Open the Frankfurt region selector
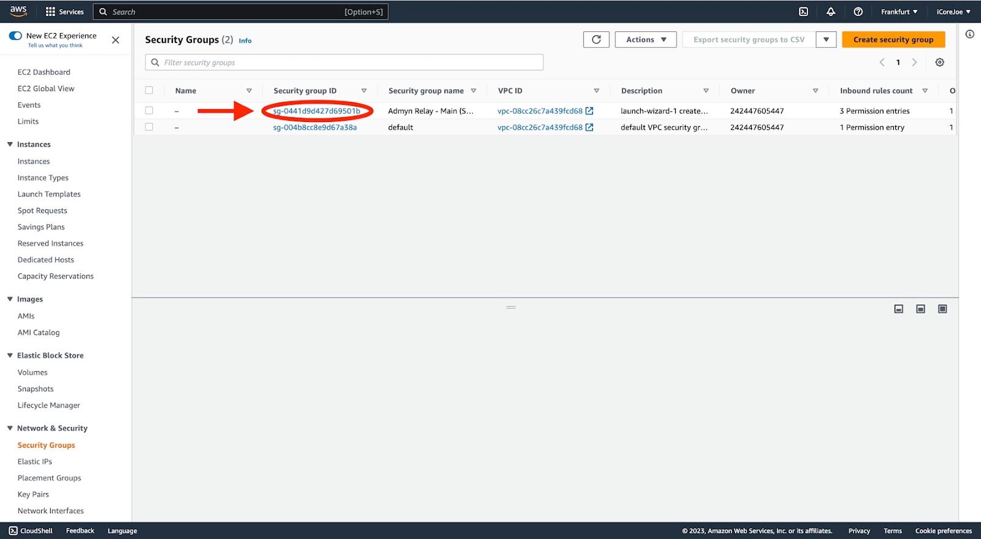 pos(899,12)
